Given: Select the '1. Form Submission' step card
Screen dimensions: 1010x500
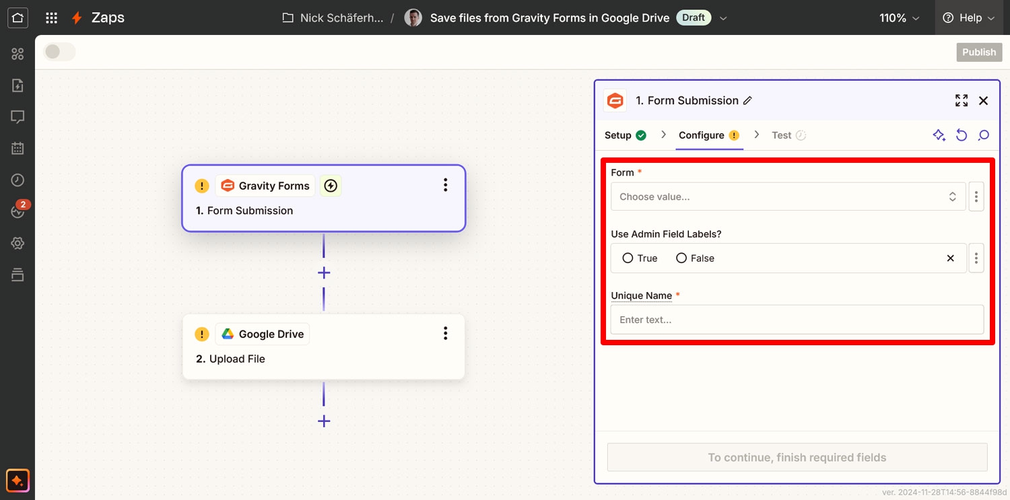Looking at the screenshot, I should click(324, 199).
